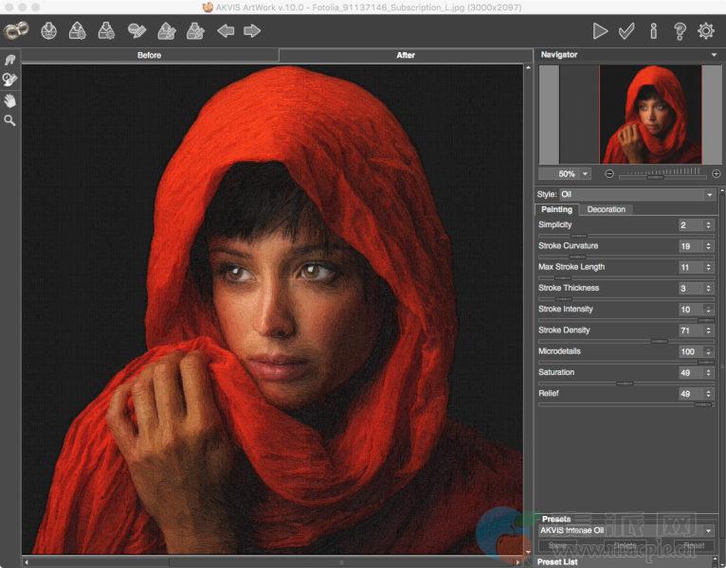726x568 pixels.
Task: Open the 50% zoom level dropdown
Action: [x=585, y=174]
